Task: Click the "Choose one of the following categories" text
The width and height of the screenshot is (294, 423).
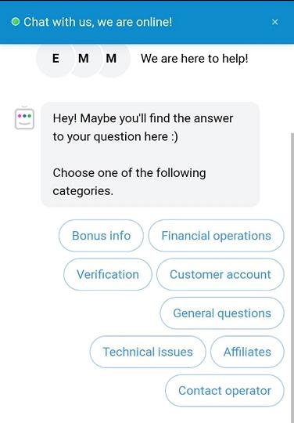Action: [129, 182]
